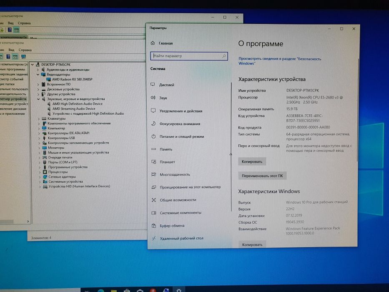Click the Help icon in the back Computer Management toolbar
The width and height of the screenshot is (389, 292).
[x=10, y=30]
